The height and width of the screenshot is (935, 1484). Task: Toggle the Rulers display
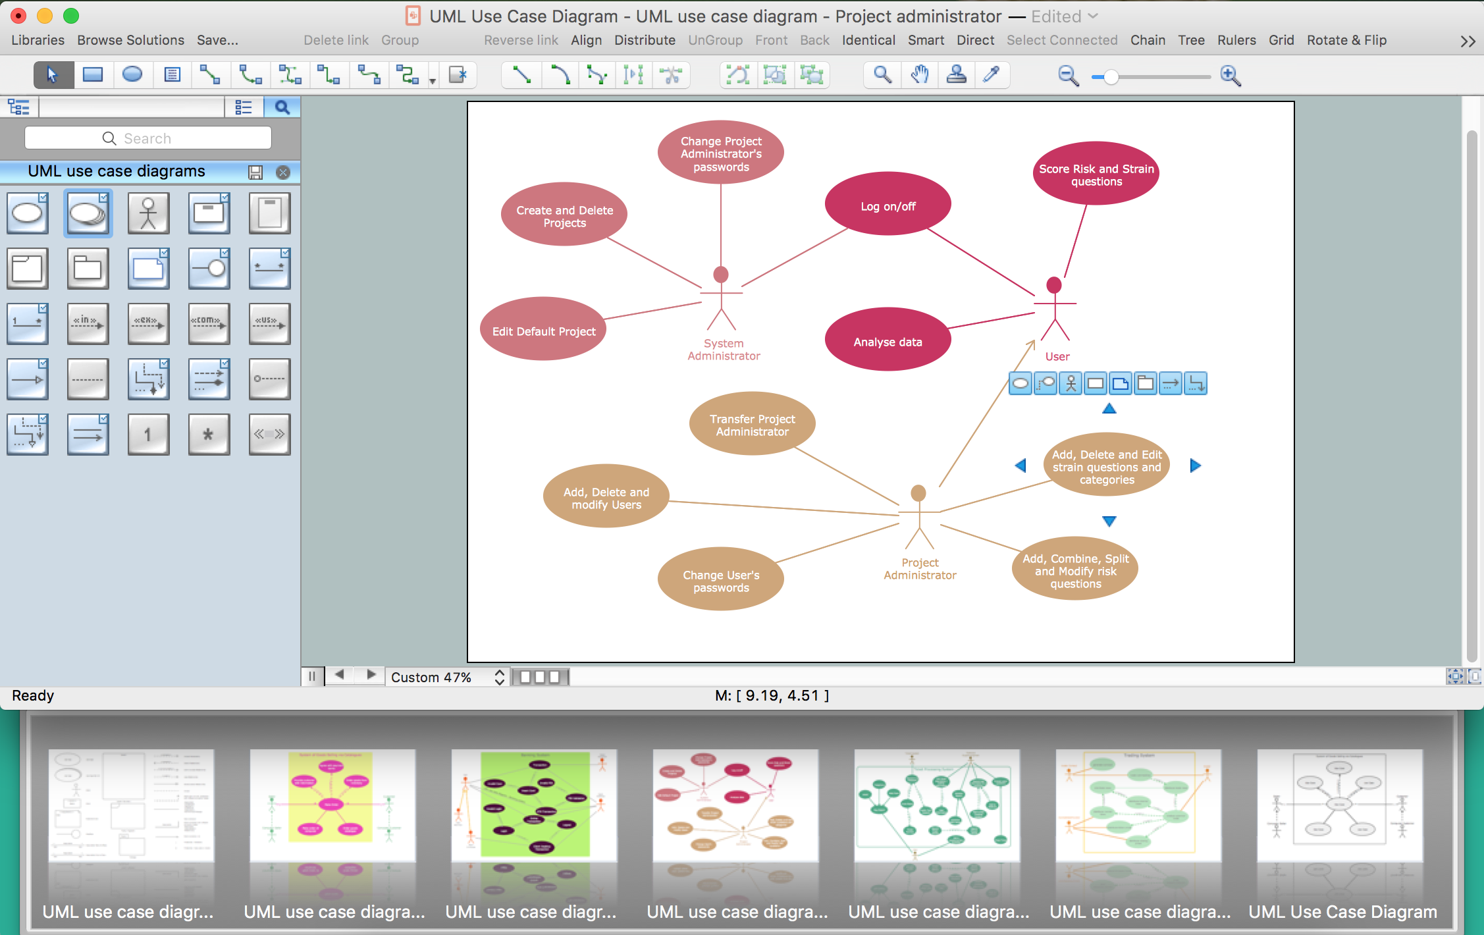(1236, 40)
